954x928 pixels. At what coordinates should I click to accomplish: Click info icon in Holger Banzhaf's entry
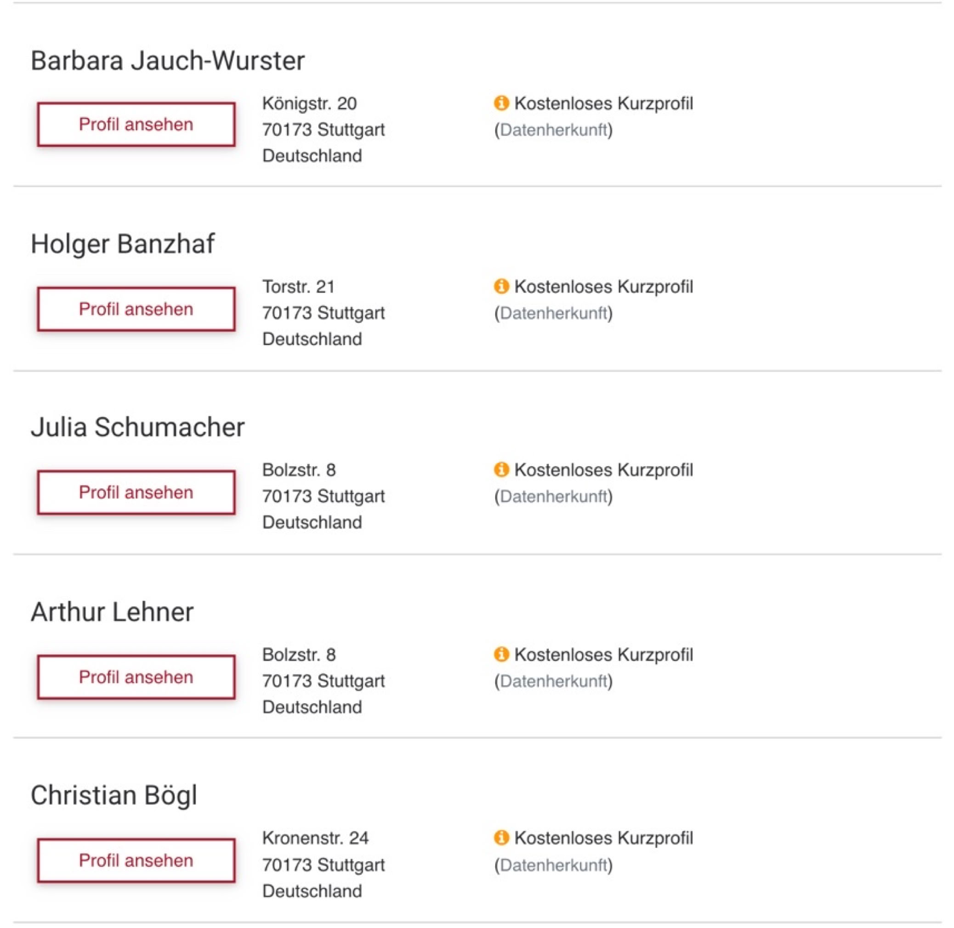coord(501,287)
